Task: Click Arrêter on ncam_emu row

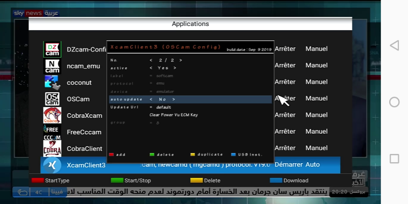Action: (x=285, y=65)
